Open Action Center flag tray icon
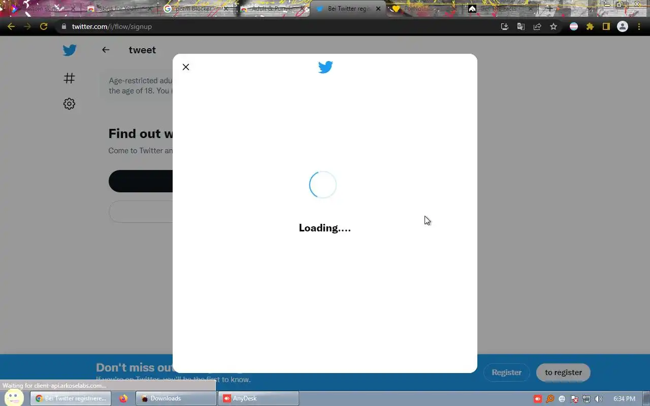The width and height of the screenshot is (650, 406). click(x=574, y=399)
